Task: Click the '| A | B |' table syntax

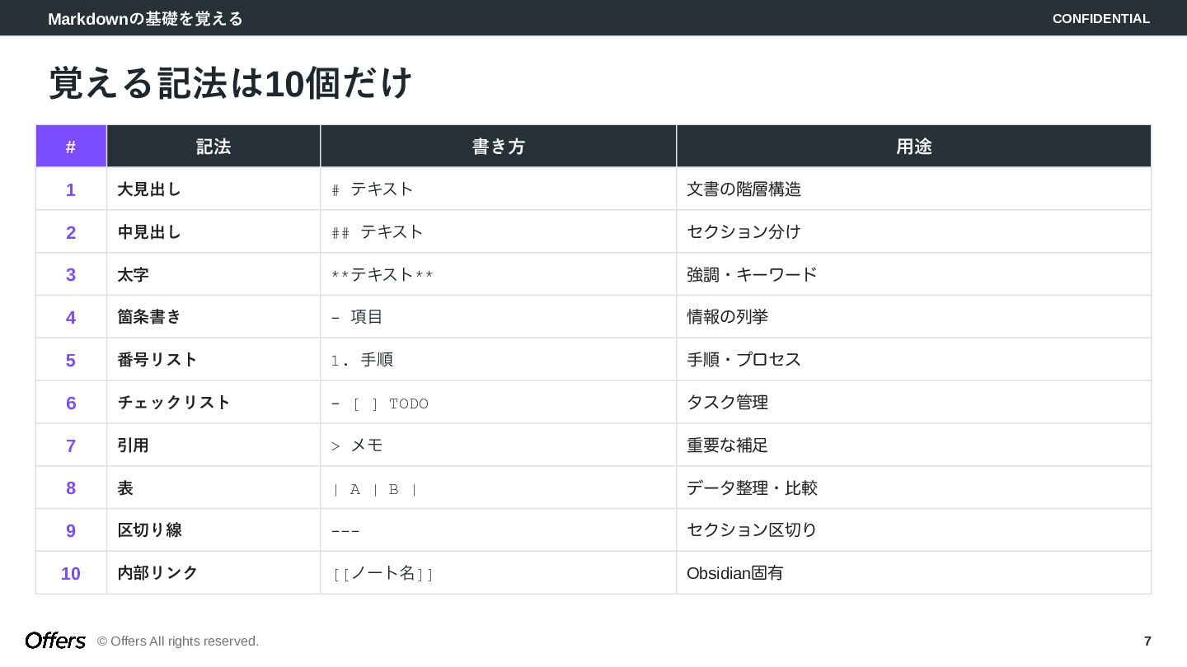Action: pyautogui.click(x=375, y=489)
